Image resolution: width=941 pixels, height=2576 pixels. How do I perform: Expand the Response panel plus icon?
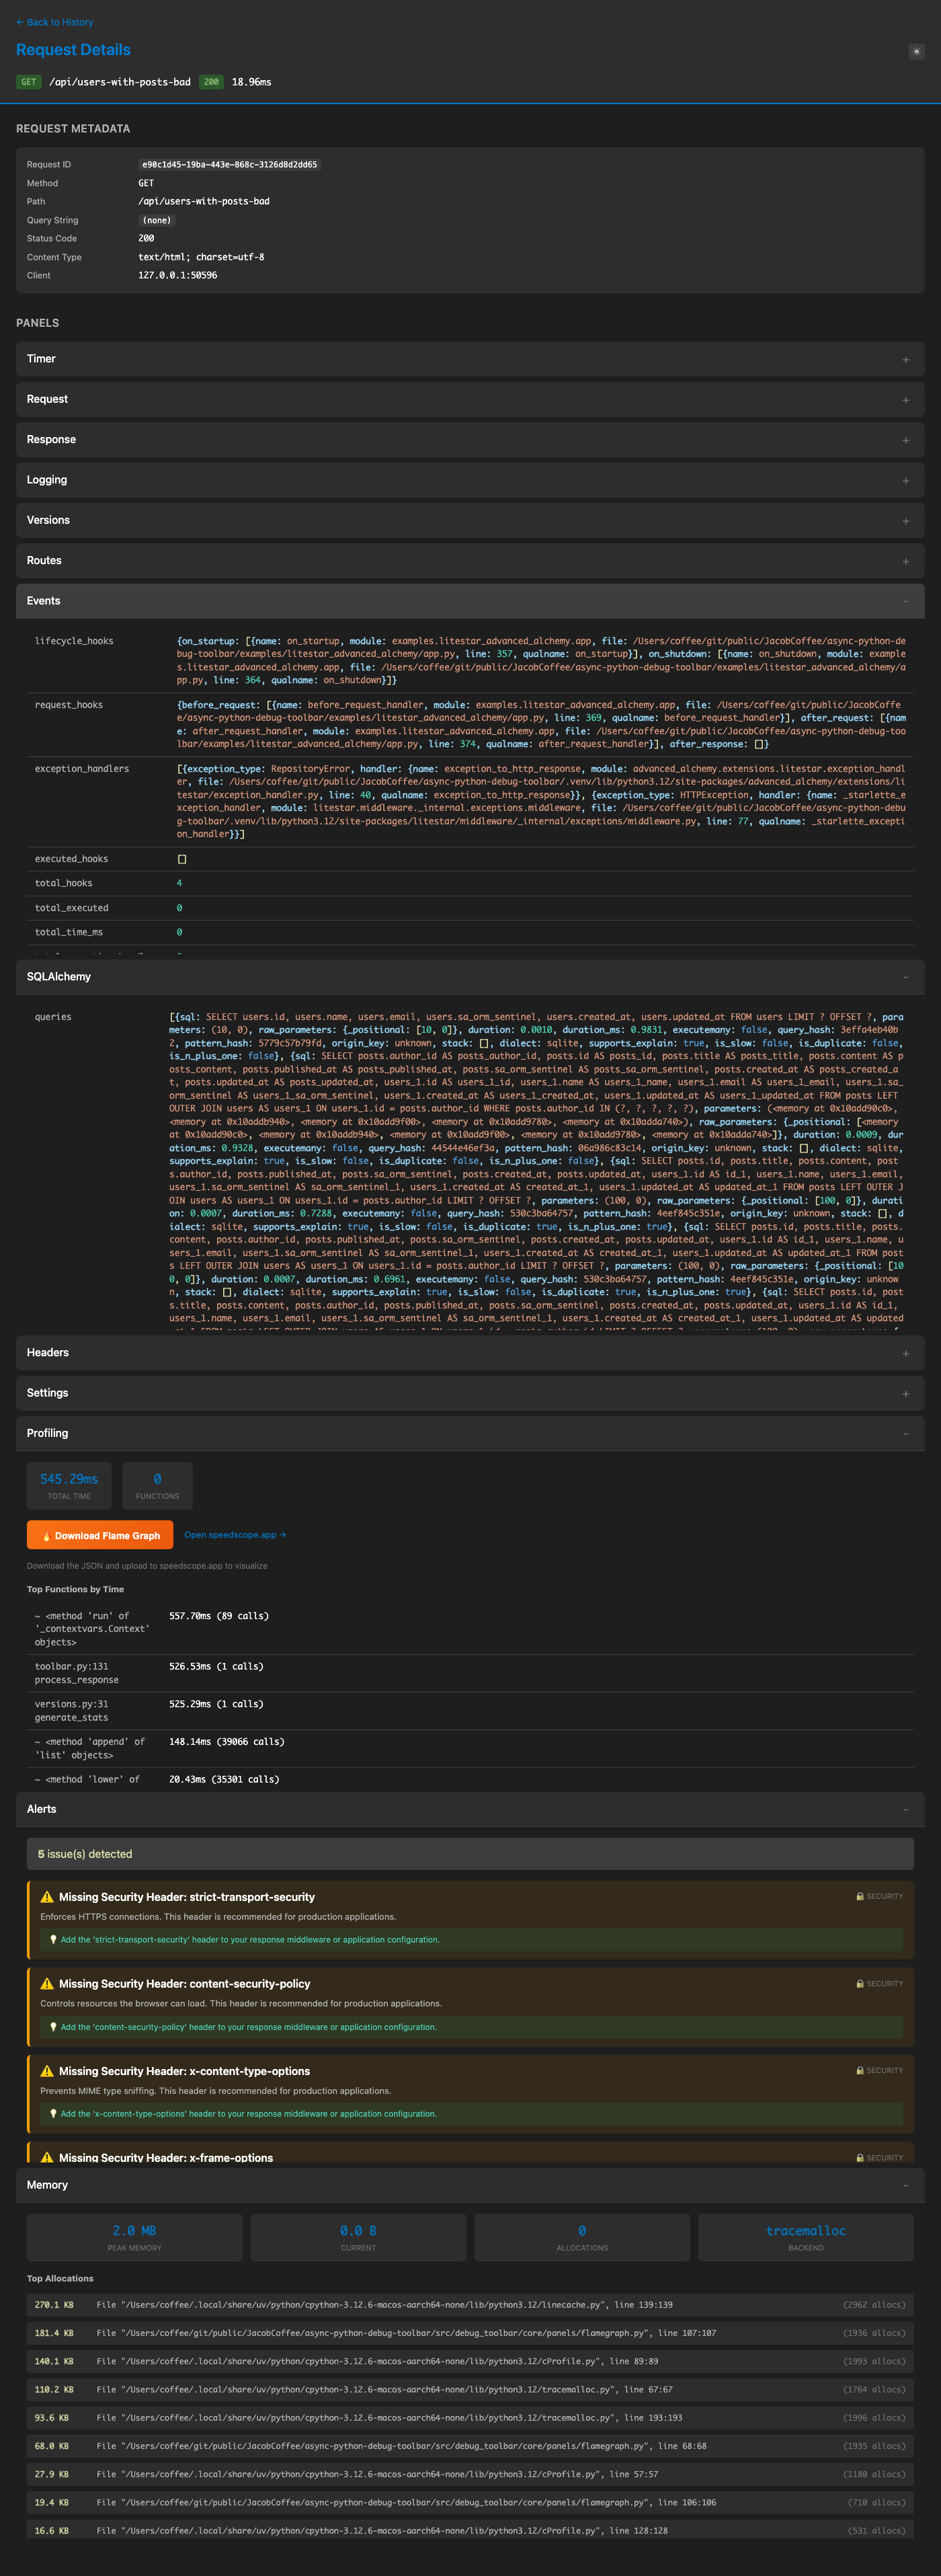(x=905, y=440)
